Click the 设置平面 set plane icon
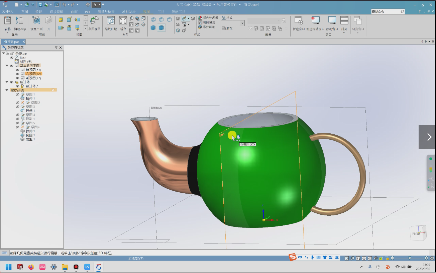This screenshot has height=273, width=436. [36, 21]
